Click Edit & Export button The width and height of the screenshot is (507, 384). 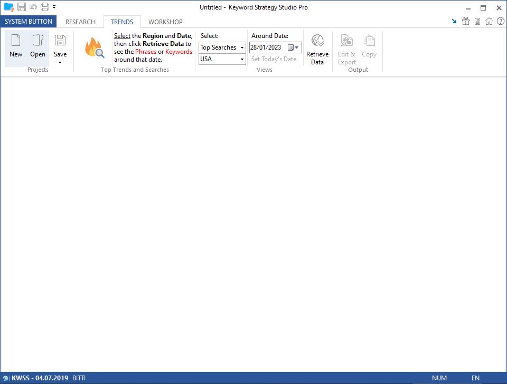[x=347, y=49]
